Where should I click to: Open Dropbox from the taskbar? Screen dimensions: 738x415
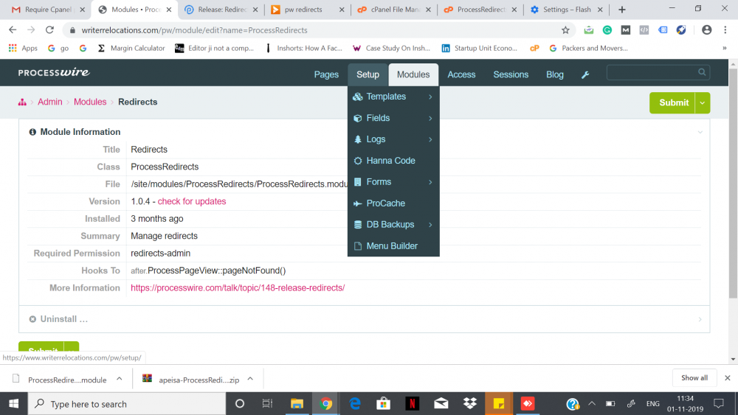(x=469, y=404)
